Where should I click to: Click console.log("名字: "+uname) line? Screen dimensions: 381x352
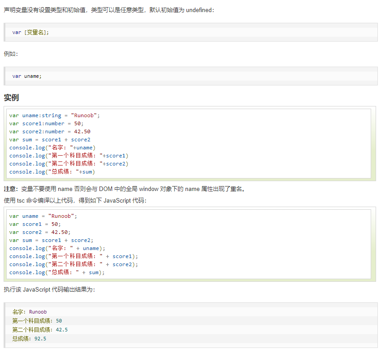(52, 148)
